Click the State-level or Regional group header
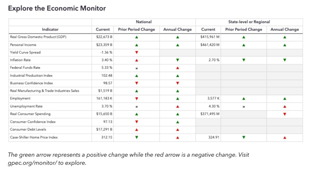Screen dimensions: 313x171 (249, 22)
